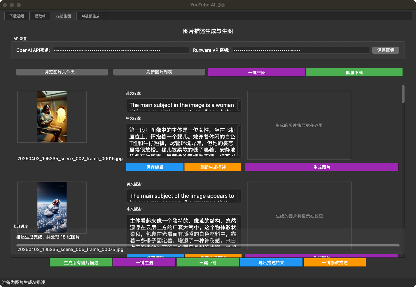
Task: Click 重新生成描述 for scene_002 image
Action: click(213, 167)
